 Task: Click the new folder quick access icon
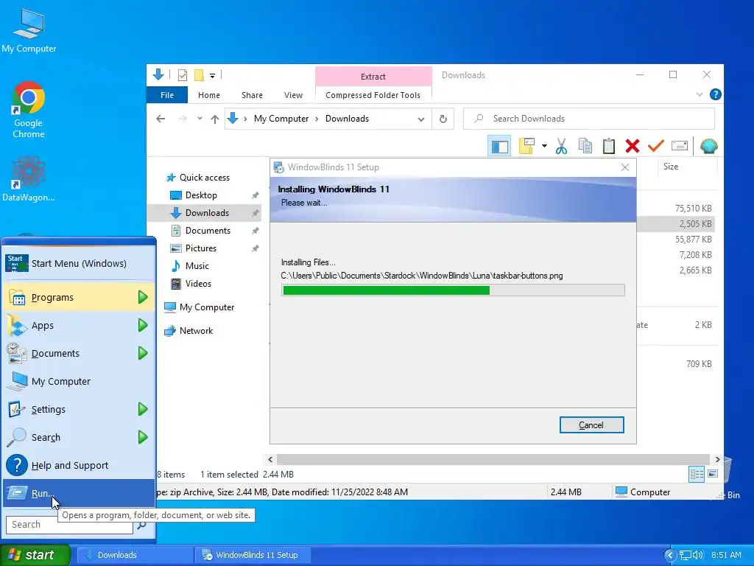click(199, 75)
